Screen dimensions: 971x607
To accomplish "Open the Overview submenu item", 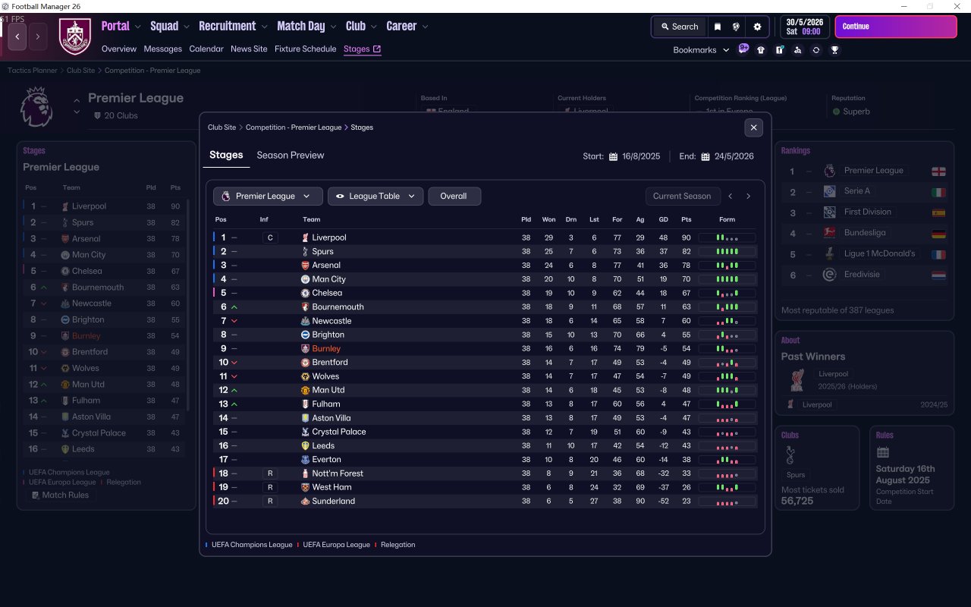I will tap(119, 49).
